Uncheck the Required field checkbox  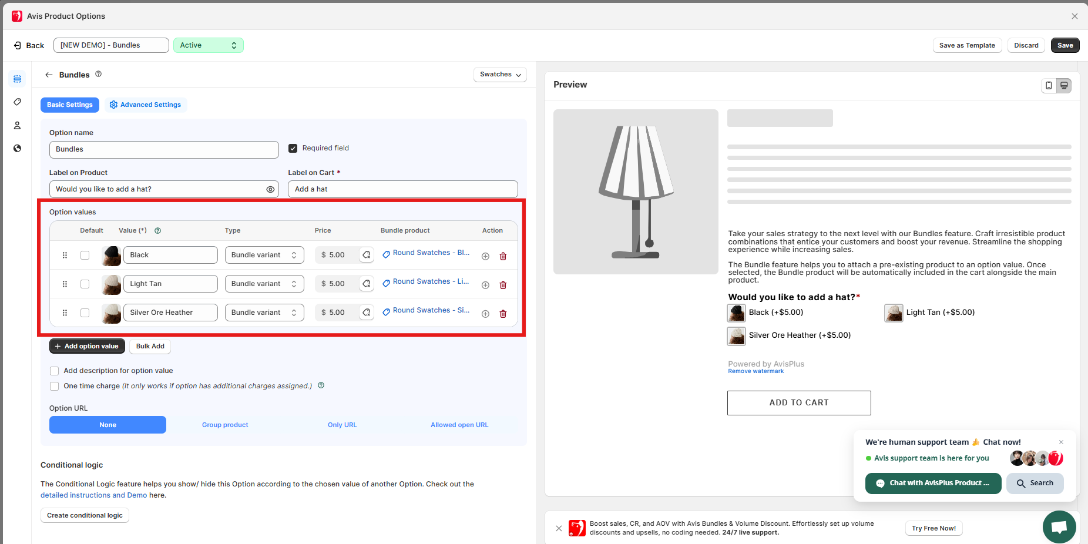tap(293, 148)
